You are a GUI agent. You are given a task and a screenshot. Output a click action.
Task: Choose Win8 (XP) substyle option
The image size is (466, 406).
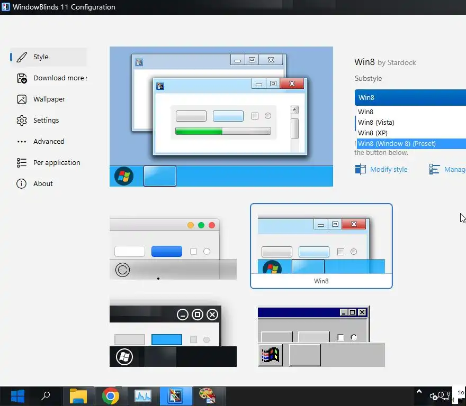click(411, 133)
